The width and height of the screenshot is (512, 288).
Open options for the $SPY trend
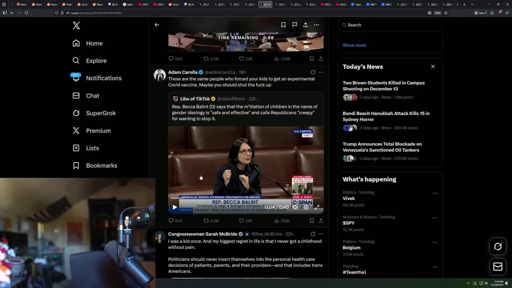(x=435, y=218)
